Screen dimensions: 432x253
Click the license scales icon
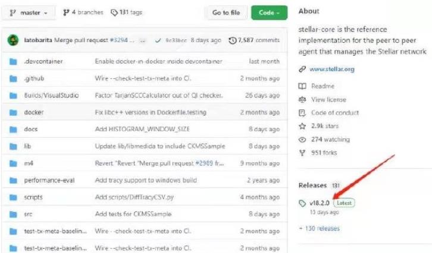point(302,100)
